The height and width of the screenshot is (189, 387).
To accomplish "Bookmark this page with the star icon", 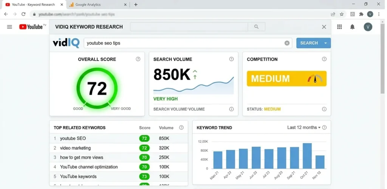I will pyautogui.click(x=342, y=14).
